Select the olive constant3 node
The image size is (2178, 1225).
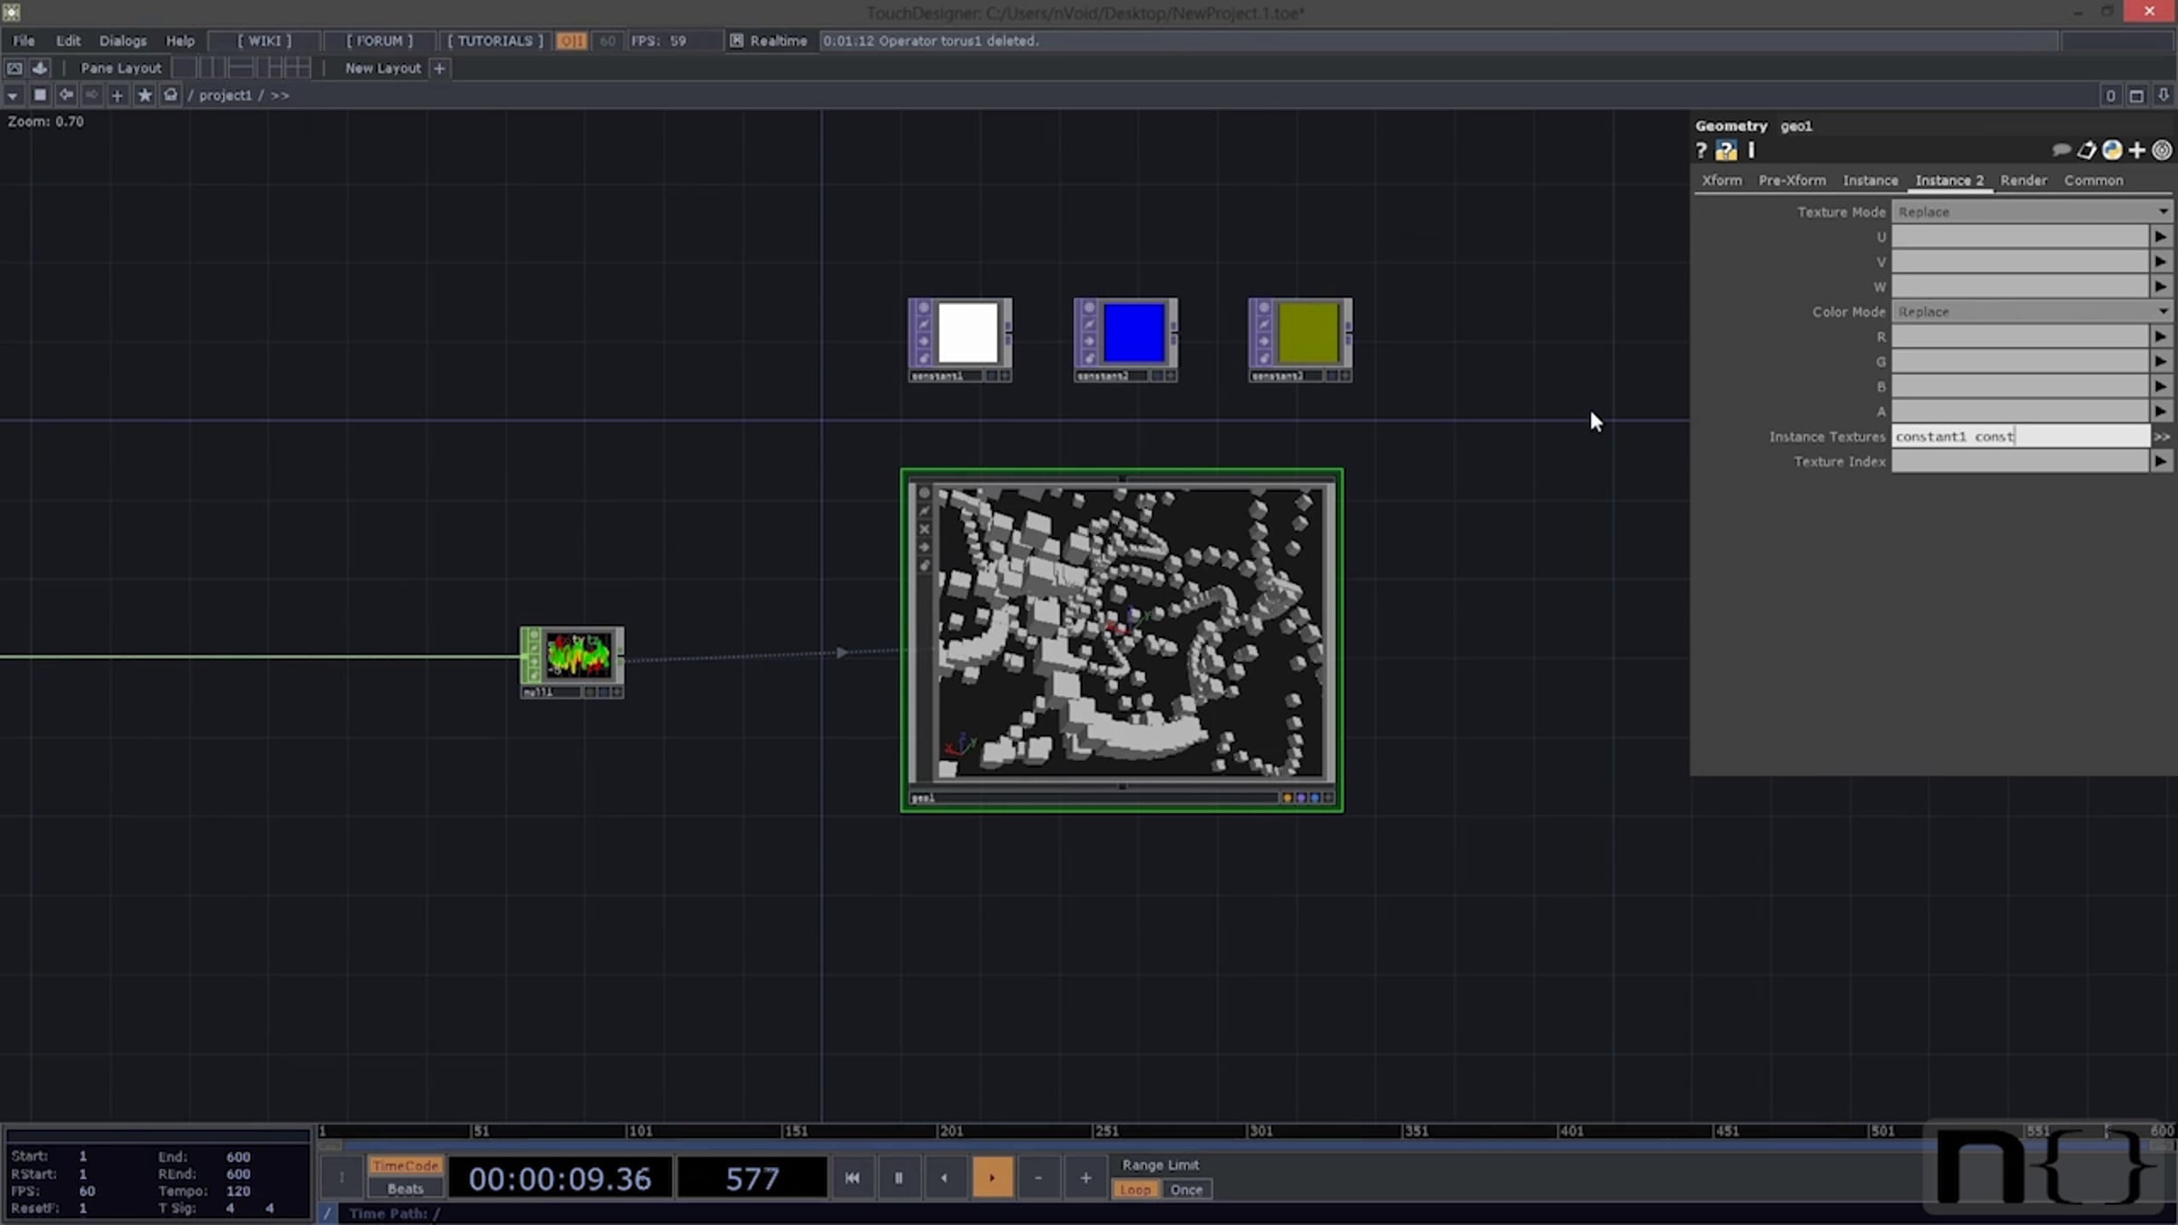tap(1300, 339)
